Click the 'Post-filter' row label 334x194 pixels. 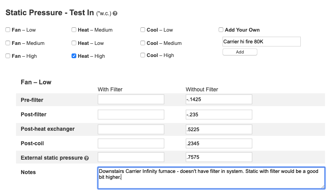coord(34,114)
